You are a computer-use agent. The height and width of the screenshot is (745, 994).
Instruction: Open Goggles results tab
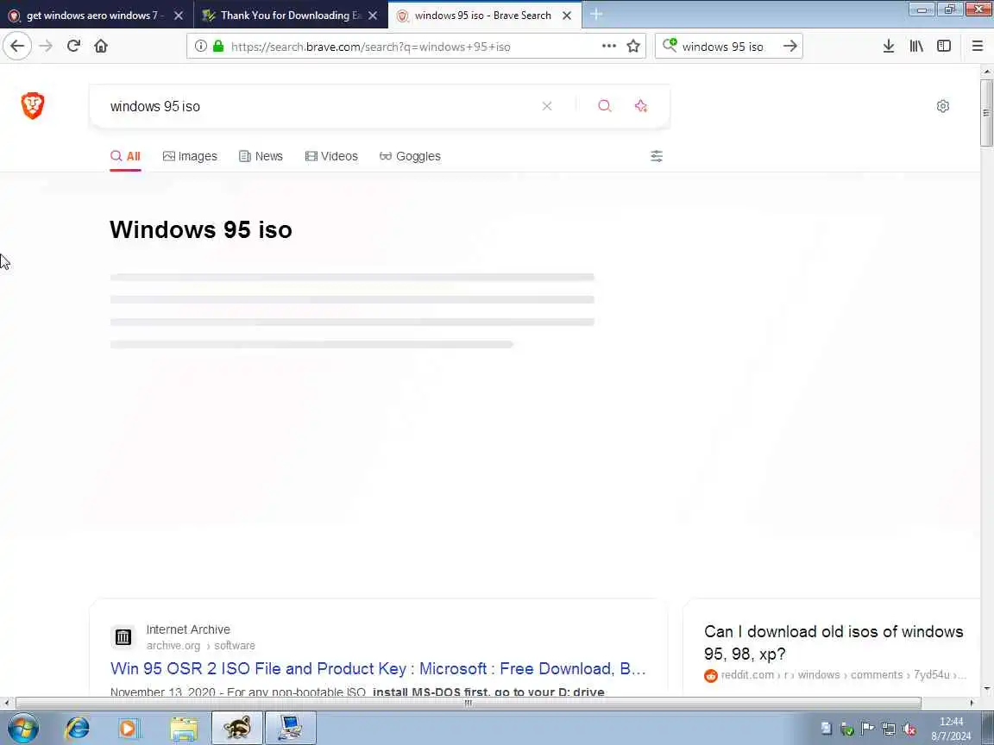click(410, 156)
